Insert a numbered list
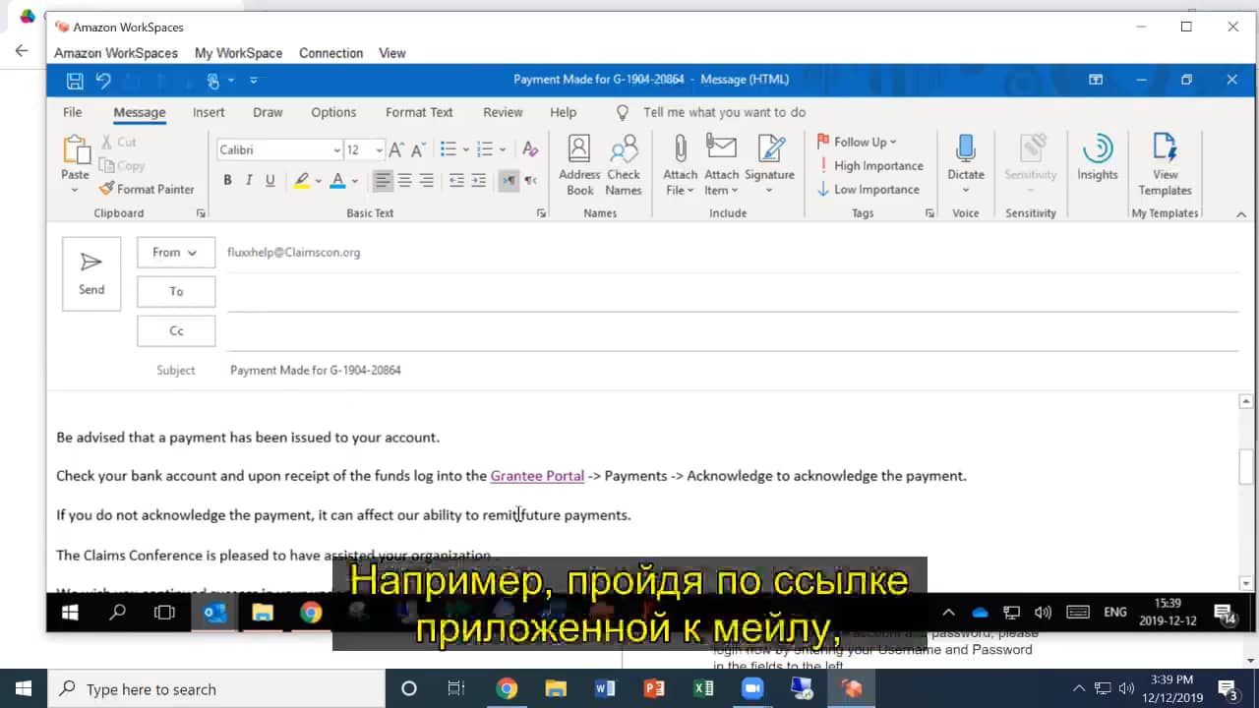This screenshot has width=1259, height=708. [484, 149]
